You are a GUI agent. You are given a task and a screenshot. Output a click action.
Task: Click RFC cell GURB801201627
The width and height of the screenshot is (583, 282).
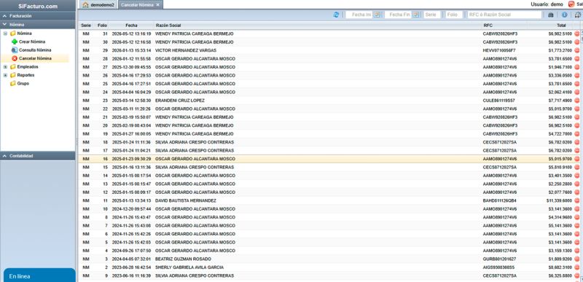(499, 259)
